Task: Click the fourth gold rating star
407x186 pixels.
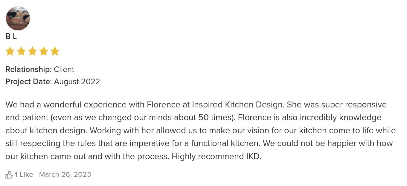Action: (x=44, y=51)
